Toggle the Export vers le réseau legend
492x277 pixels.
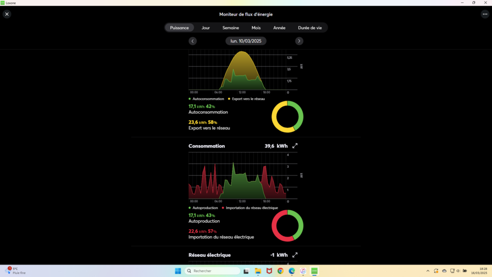248,99
